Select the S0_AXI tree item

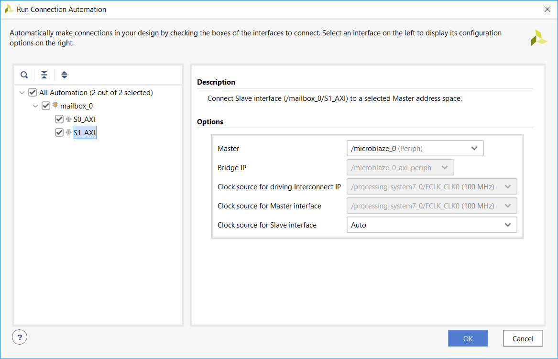pos(84,119)
